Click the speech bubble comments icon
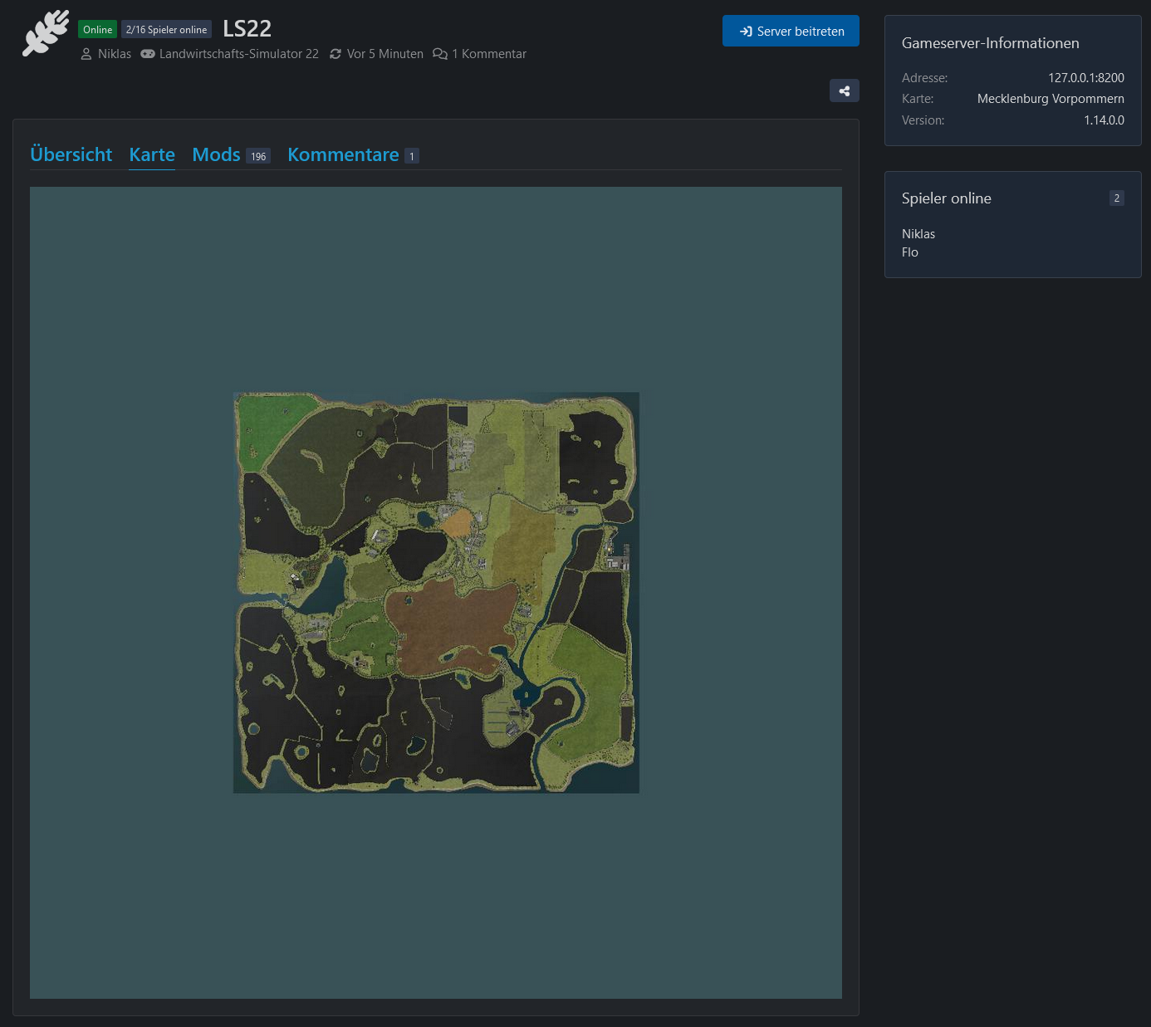The height and width of the screenshot is (1027, 1151). [x=440, y=54]
